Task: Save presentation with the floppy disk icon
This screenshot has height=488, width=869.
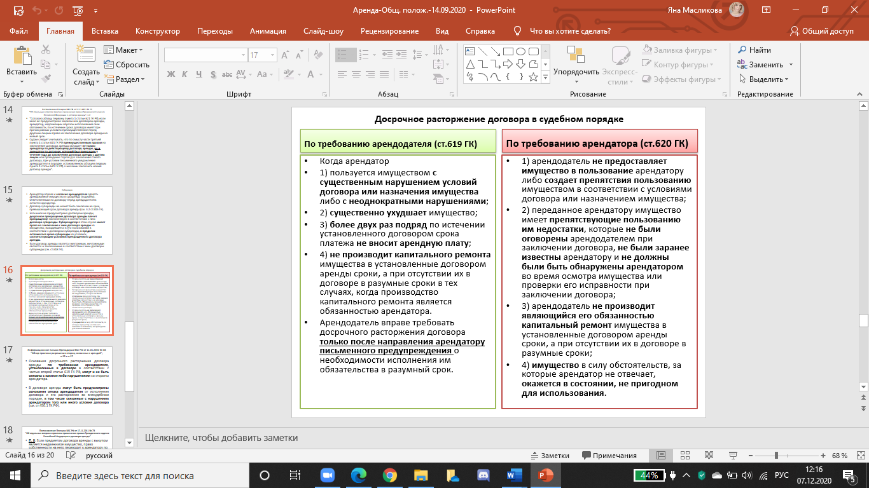Action: 18,10
